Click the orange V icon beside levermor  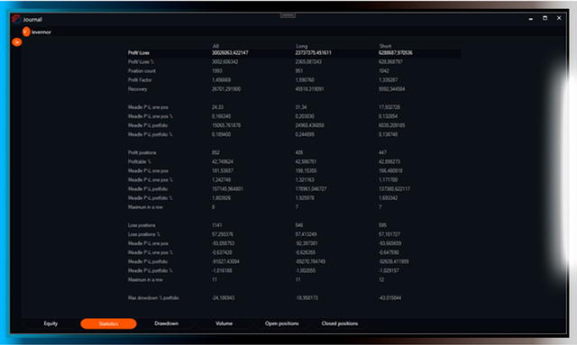26,32
